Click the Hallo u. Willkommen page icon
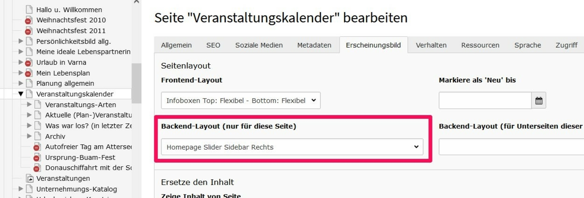This screenshot has height=198, width=584. (29, 10)
